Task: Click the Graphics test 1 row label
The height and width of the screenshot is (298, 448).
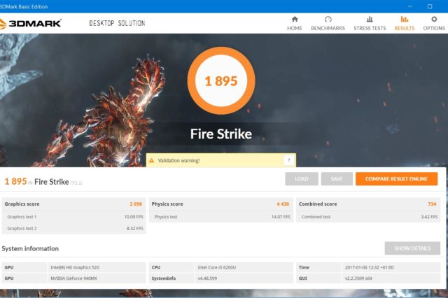Action: tap(22, 217)
